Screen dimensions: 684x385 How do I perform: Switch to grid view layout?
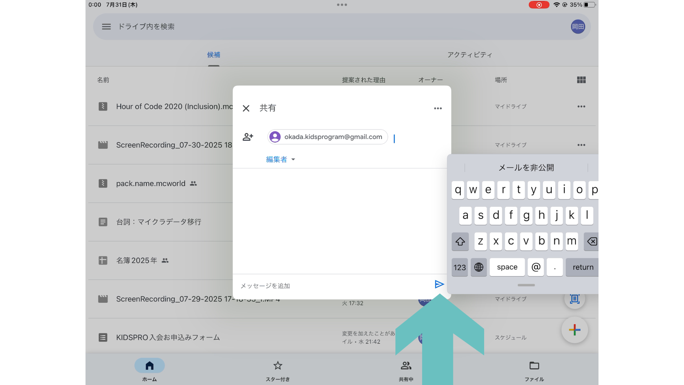coord(581,80)
